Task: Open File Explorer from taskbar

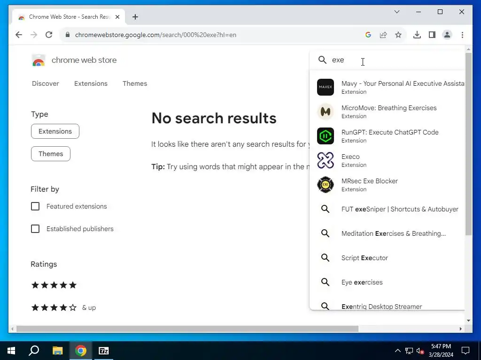Action: (x=57, y=351)
